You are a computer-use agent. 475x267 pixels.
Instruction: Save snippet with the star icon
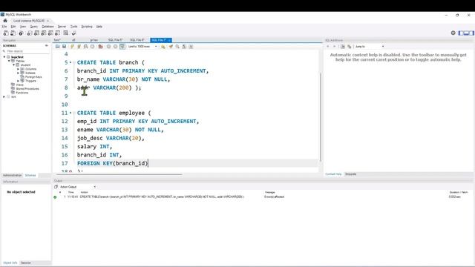[163, 47]
